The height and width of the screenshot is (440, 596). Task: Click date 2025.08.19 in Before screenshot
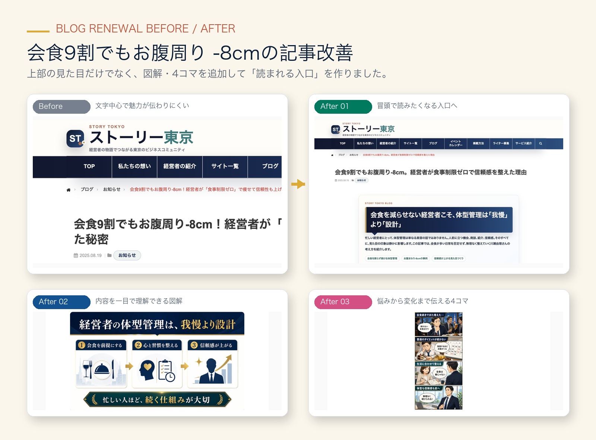[x=91, y=255]
